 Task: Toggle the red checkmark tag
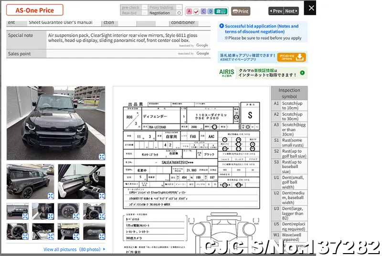tap(196, 11)
